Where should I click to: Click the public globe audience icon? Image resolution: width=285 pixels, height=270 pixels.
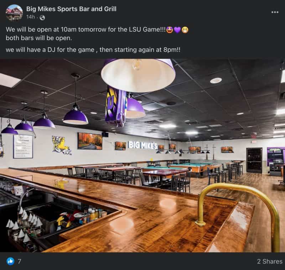[x=42, y=17]
